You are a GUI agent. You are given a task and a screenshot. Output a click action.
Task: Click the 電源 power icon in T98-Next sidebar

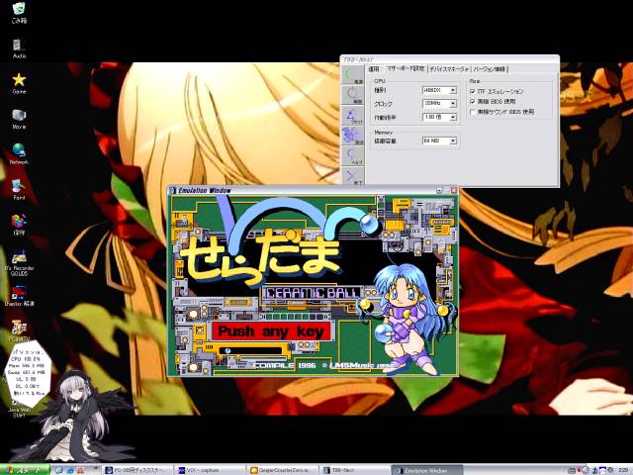pos(353,75)
